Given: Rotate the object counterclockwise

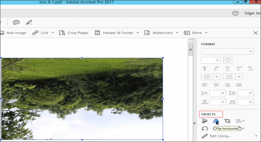Looking at the screenshot, I should [205, 129].
